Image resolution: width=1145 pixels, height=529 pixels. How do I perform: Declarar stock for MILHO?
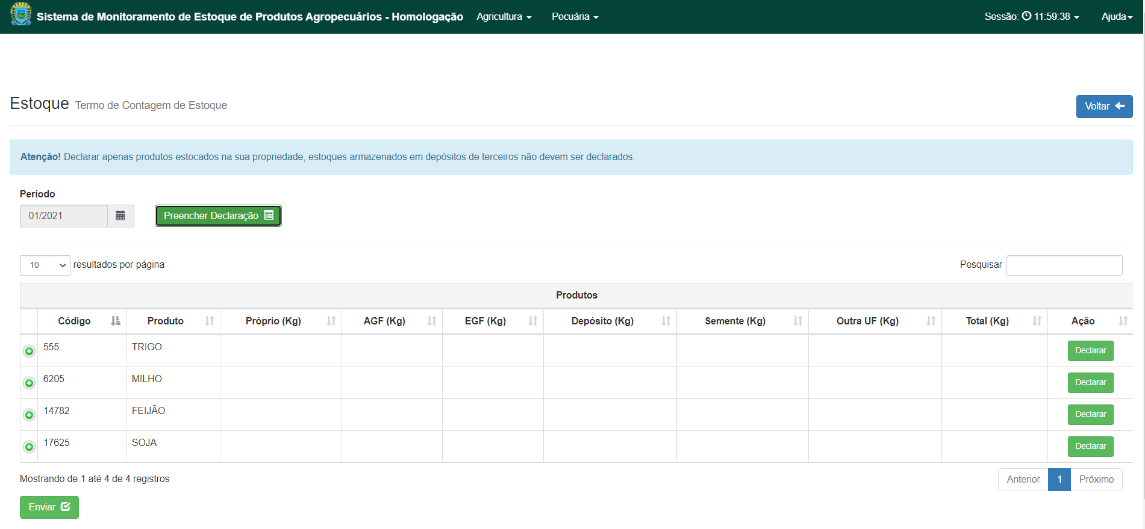point(1090,383)
